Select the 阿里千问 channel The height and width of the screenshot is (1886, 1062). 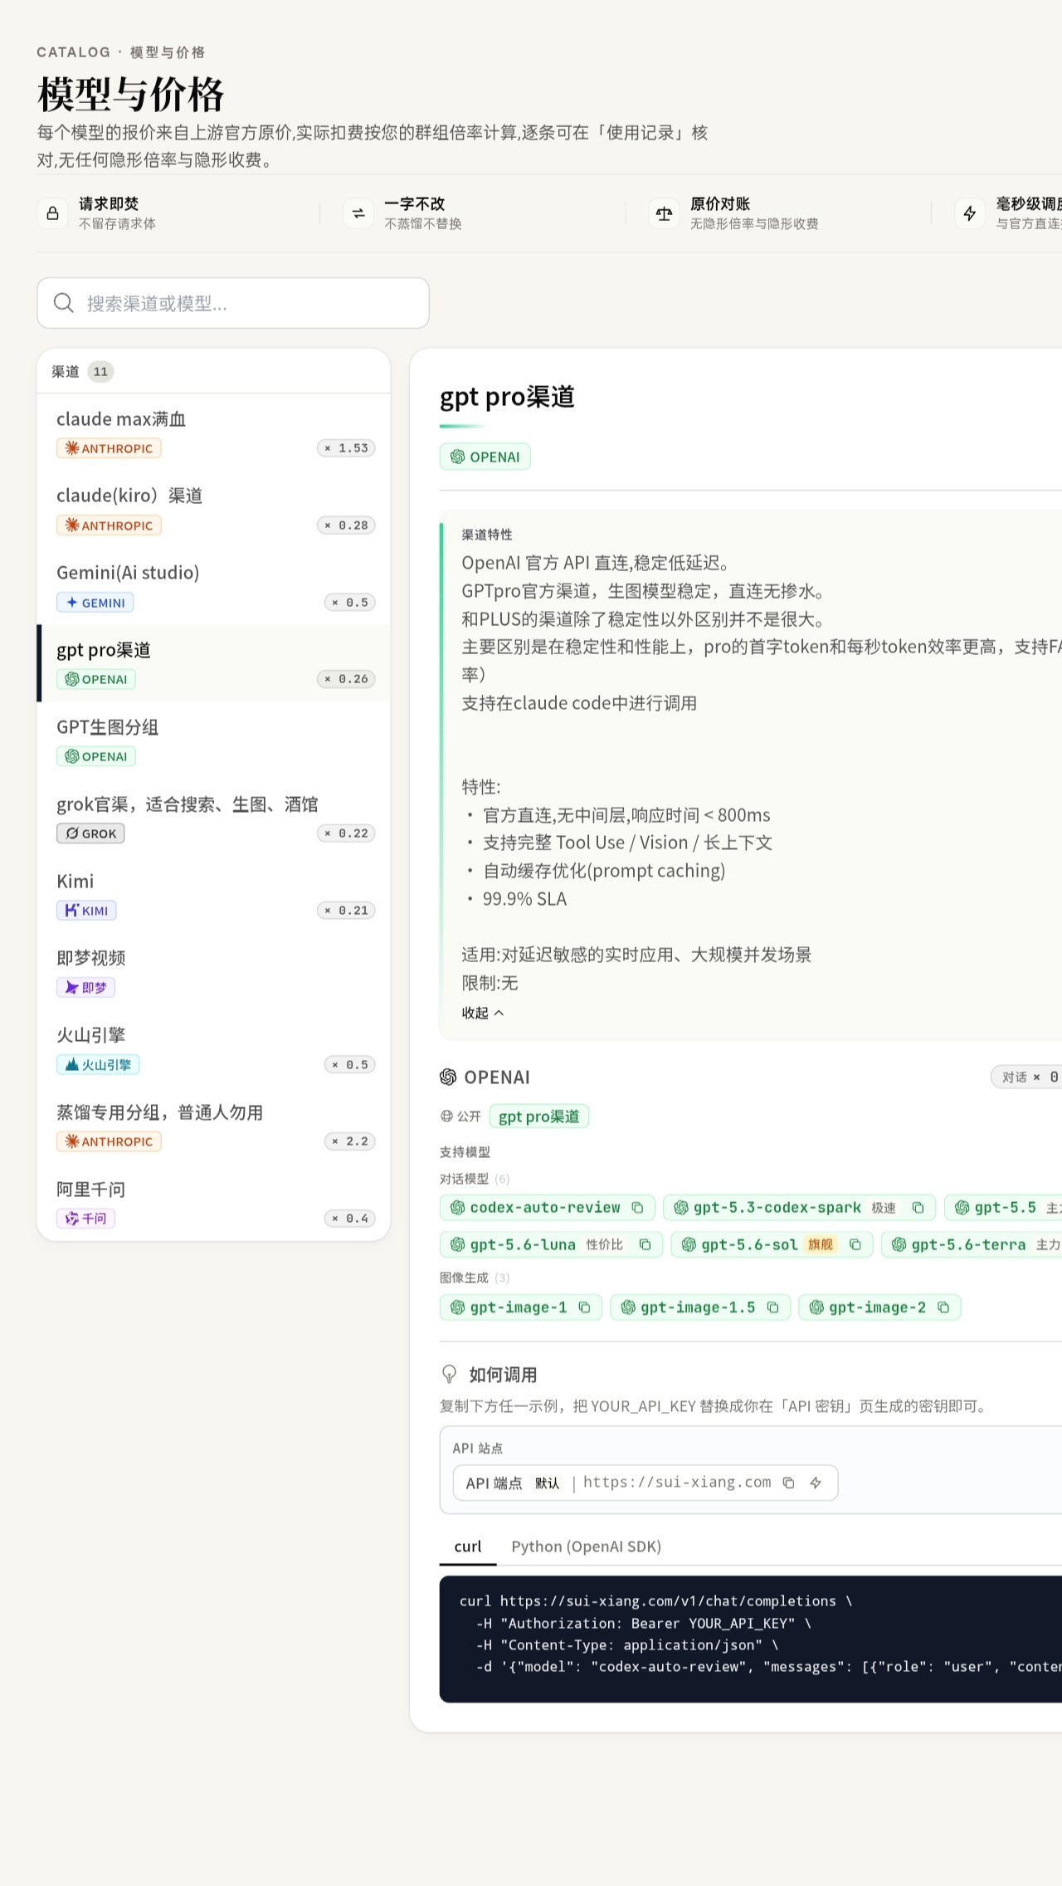[x=214, y=1202]
